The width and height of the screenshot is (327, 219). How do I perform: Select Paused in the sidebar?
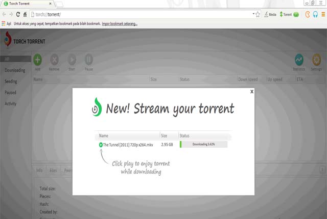(x=10, y=93)
